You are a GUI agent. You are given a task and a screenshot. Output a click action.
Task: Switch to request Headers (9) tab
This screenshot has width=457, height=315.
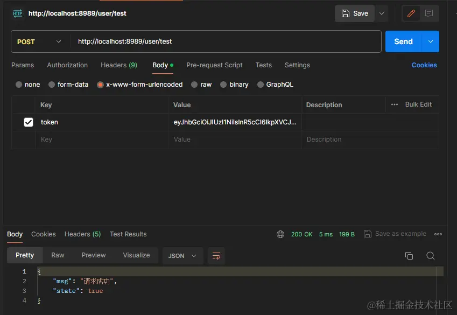click(119, 65)
